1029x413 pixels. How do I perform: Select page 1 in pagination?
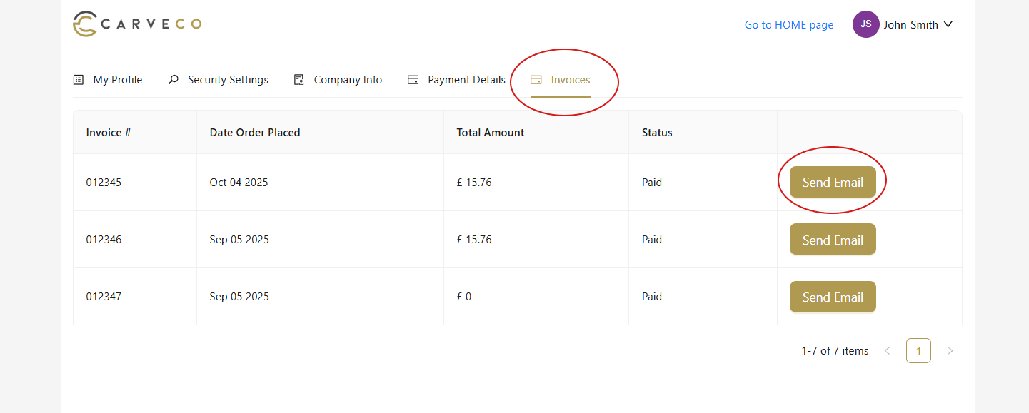click(x=918, y=351)
